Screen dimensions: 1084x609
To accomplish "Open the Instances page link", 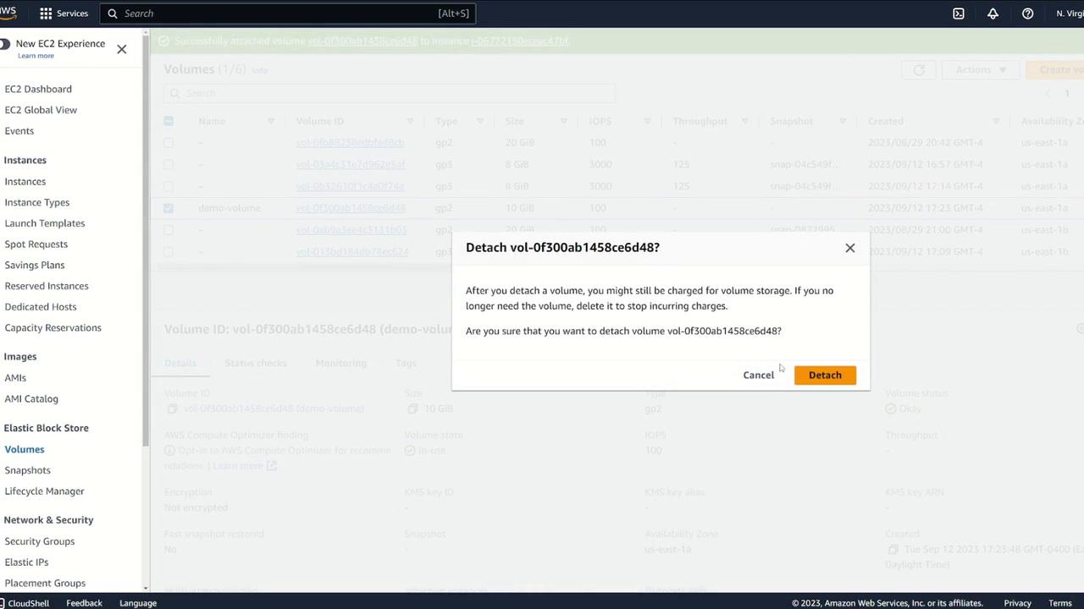I will click(25, 182).
